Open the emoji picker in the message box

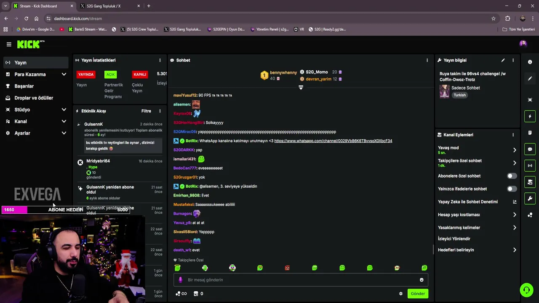pos(422,280)
